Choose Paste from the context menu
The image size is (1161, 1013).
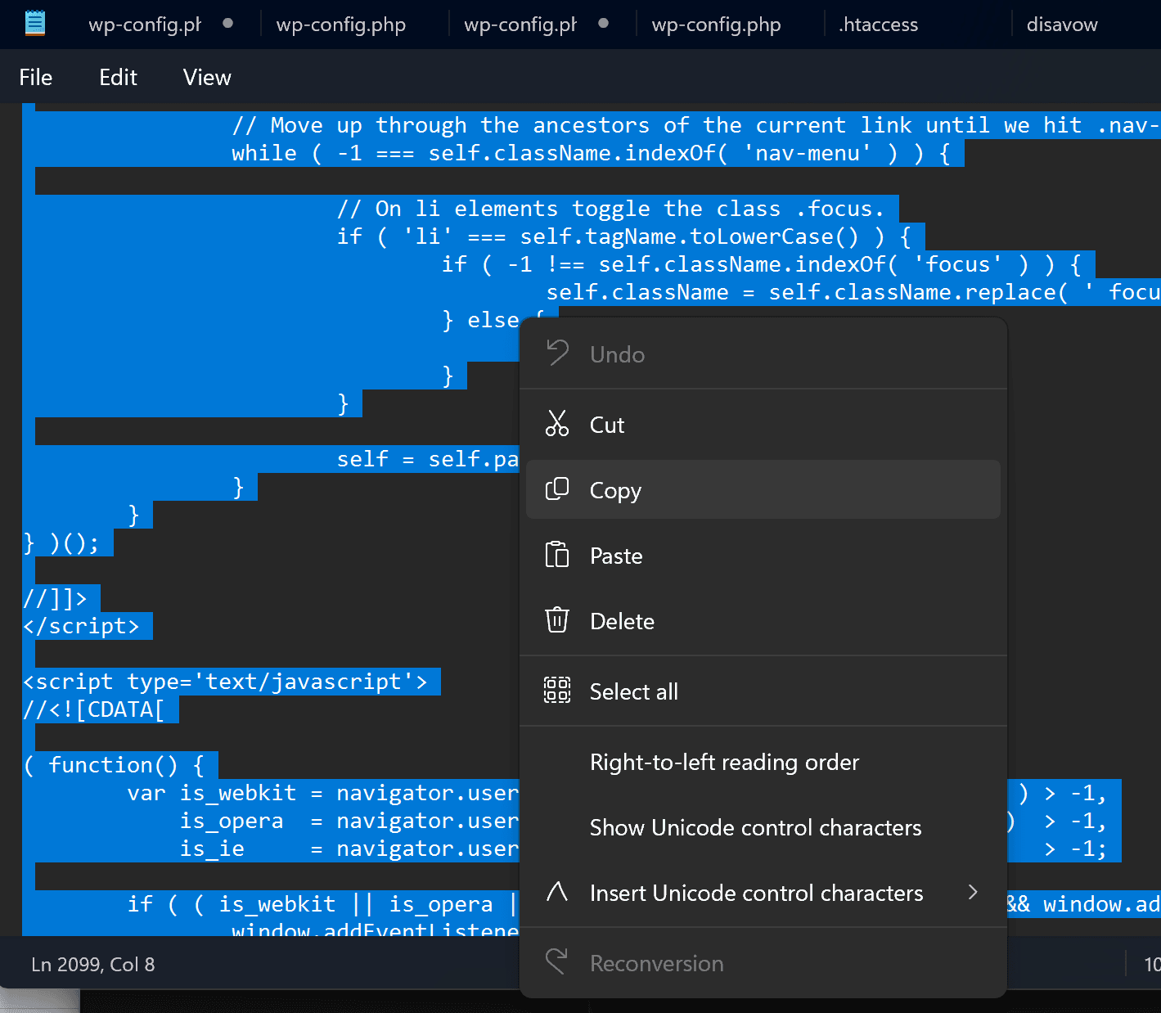coord(763,555)
